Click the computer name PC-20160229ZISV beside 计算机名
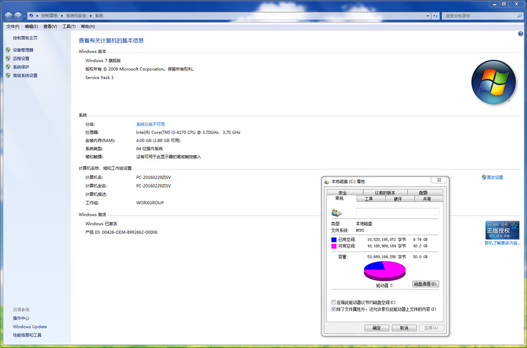Screen dimensions: 527x348 [x=153, y=177]
